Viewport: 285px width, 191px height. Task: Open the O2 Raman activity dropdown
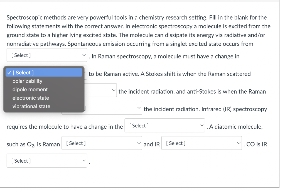tap(102, 143)
